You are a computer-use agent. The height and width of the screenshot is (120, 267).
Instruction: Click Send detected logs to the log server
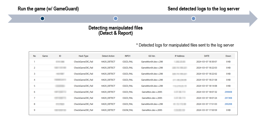203,9
